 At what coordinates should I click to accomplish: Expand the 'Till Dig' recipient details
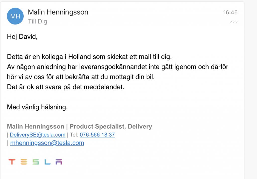pos(38,22)
